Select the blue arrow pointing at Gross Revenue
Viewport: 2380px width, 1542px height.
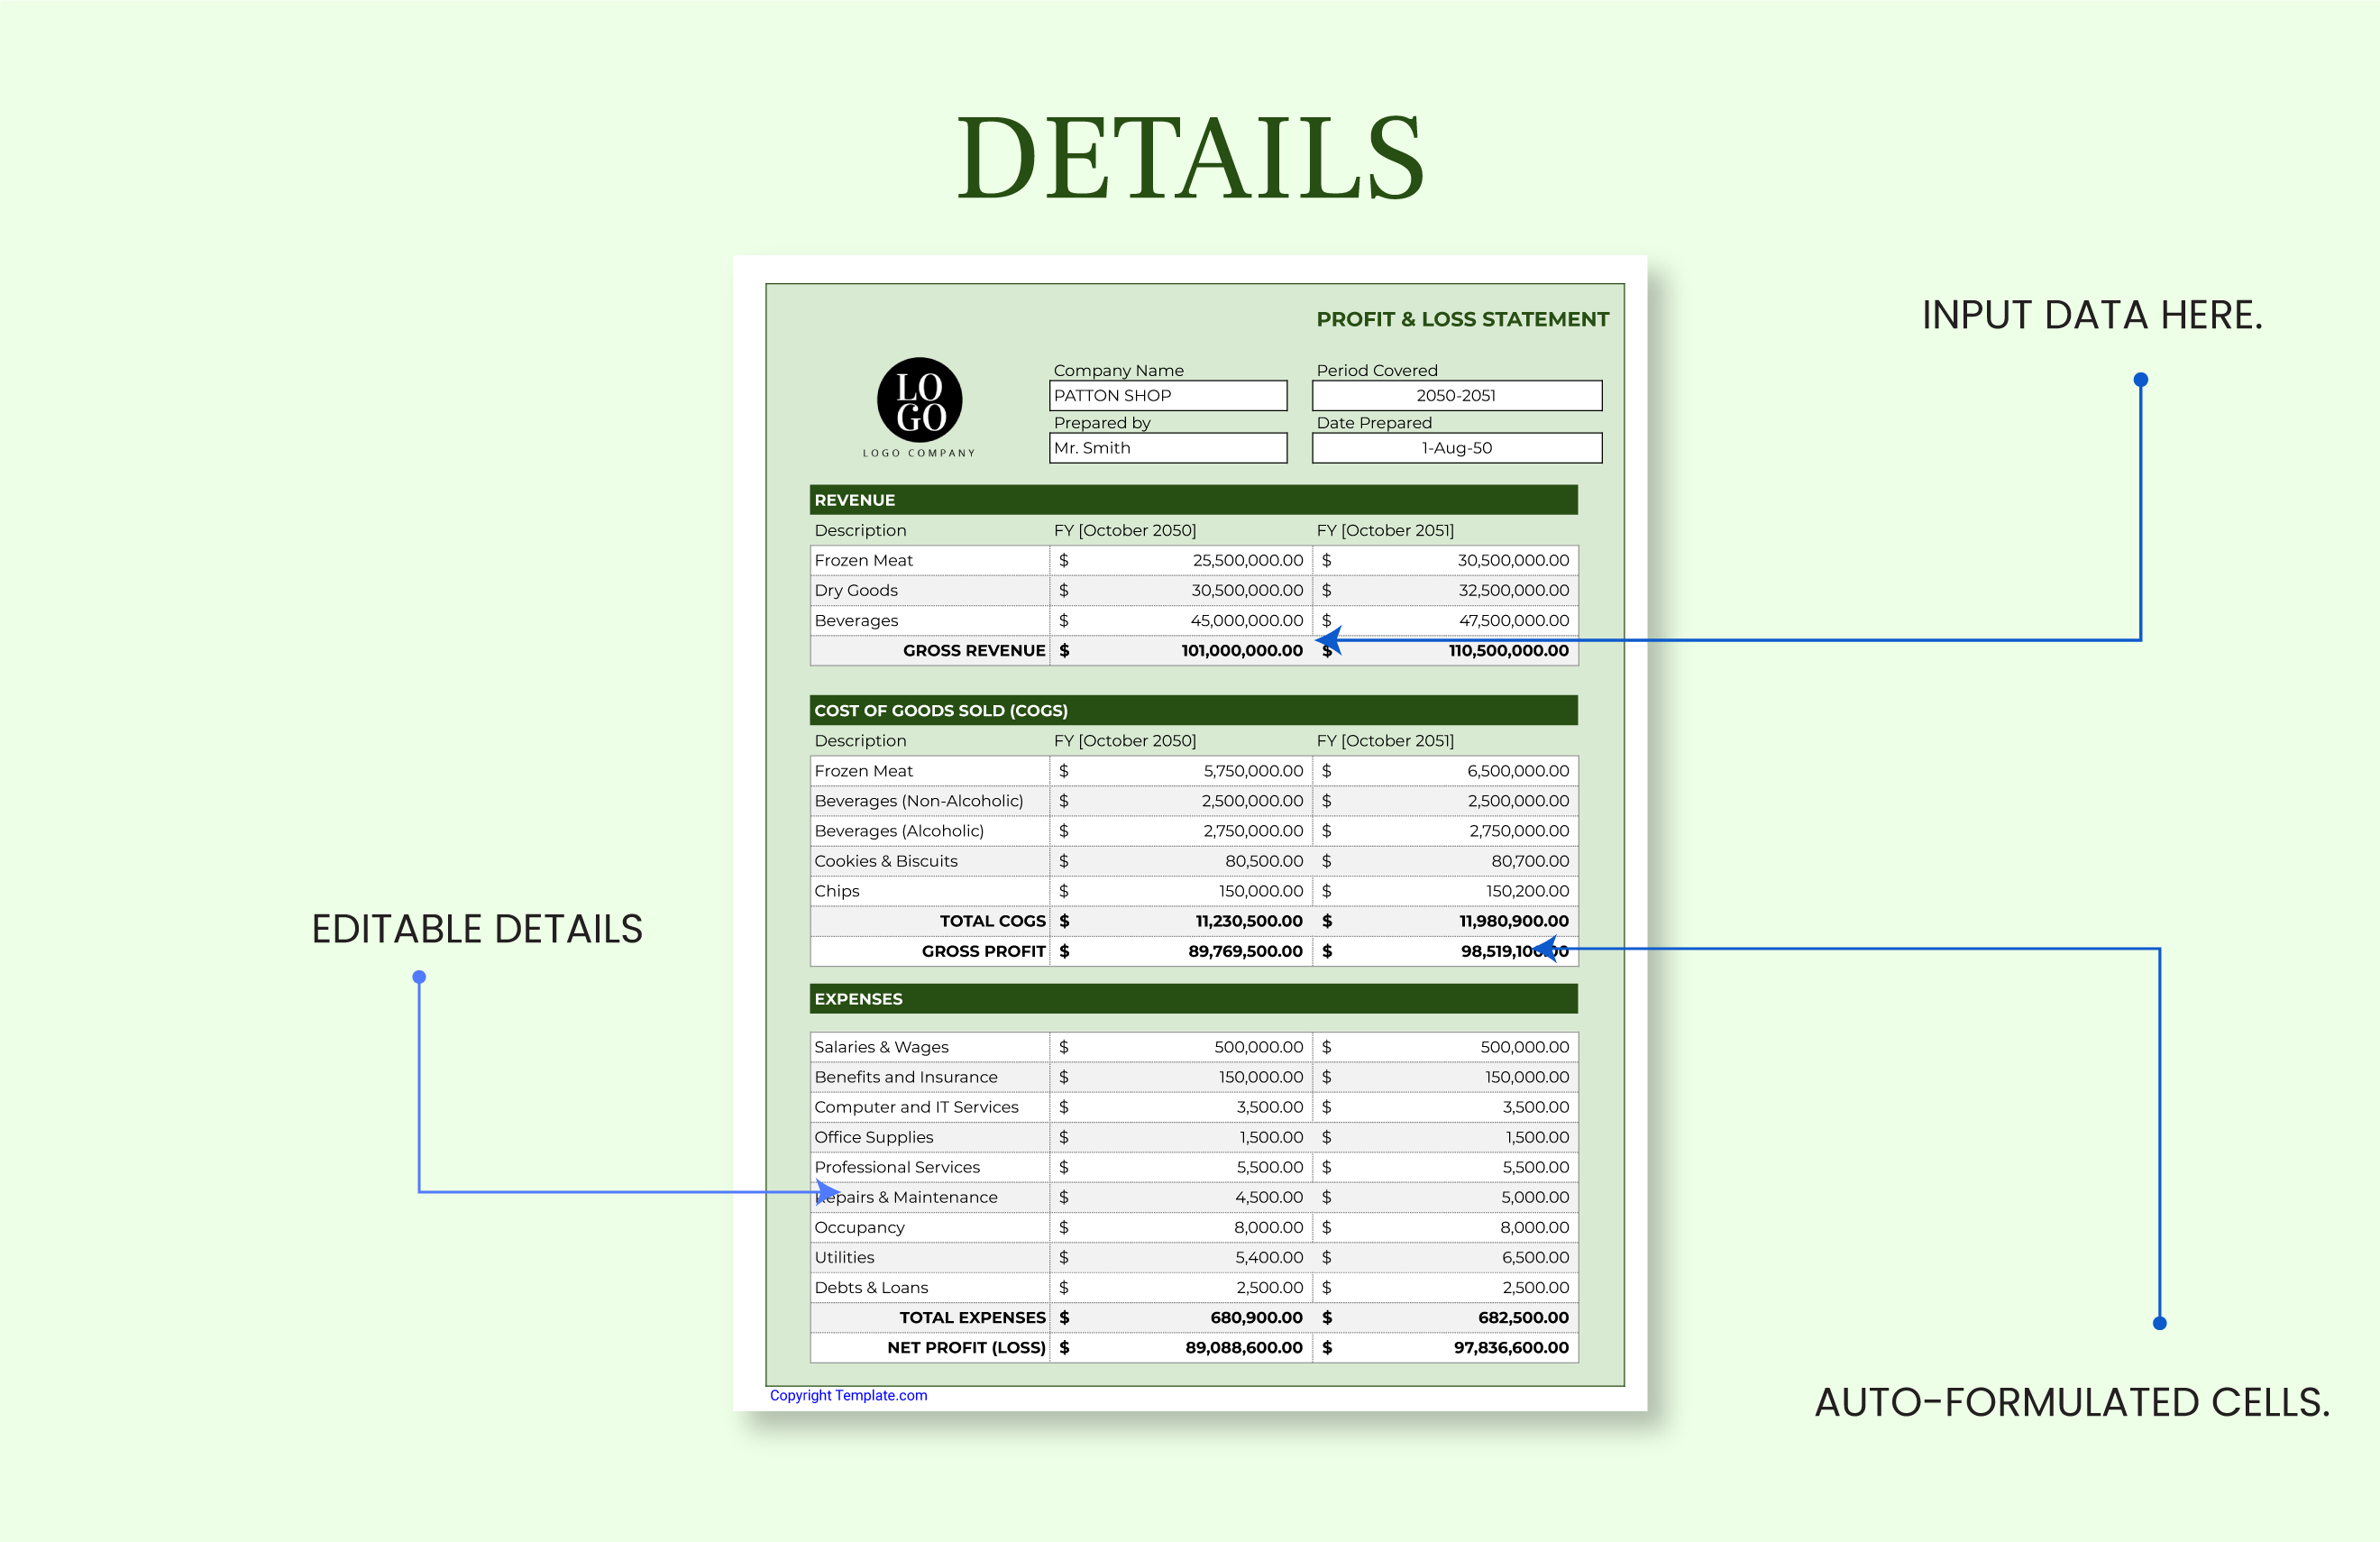point(1330,638)
